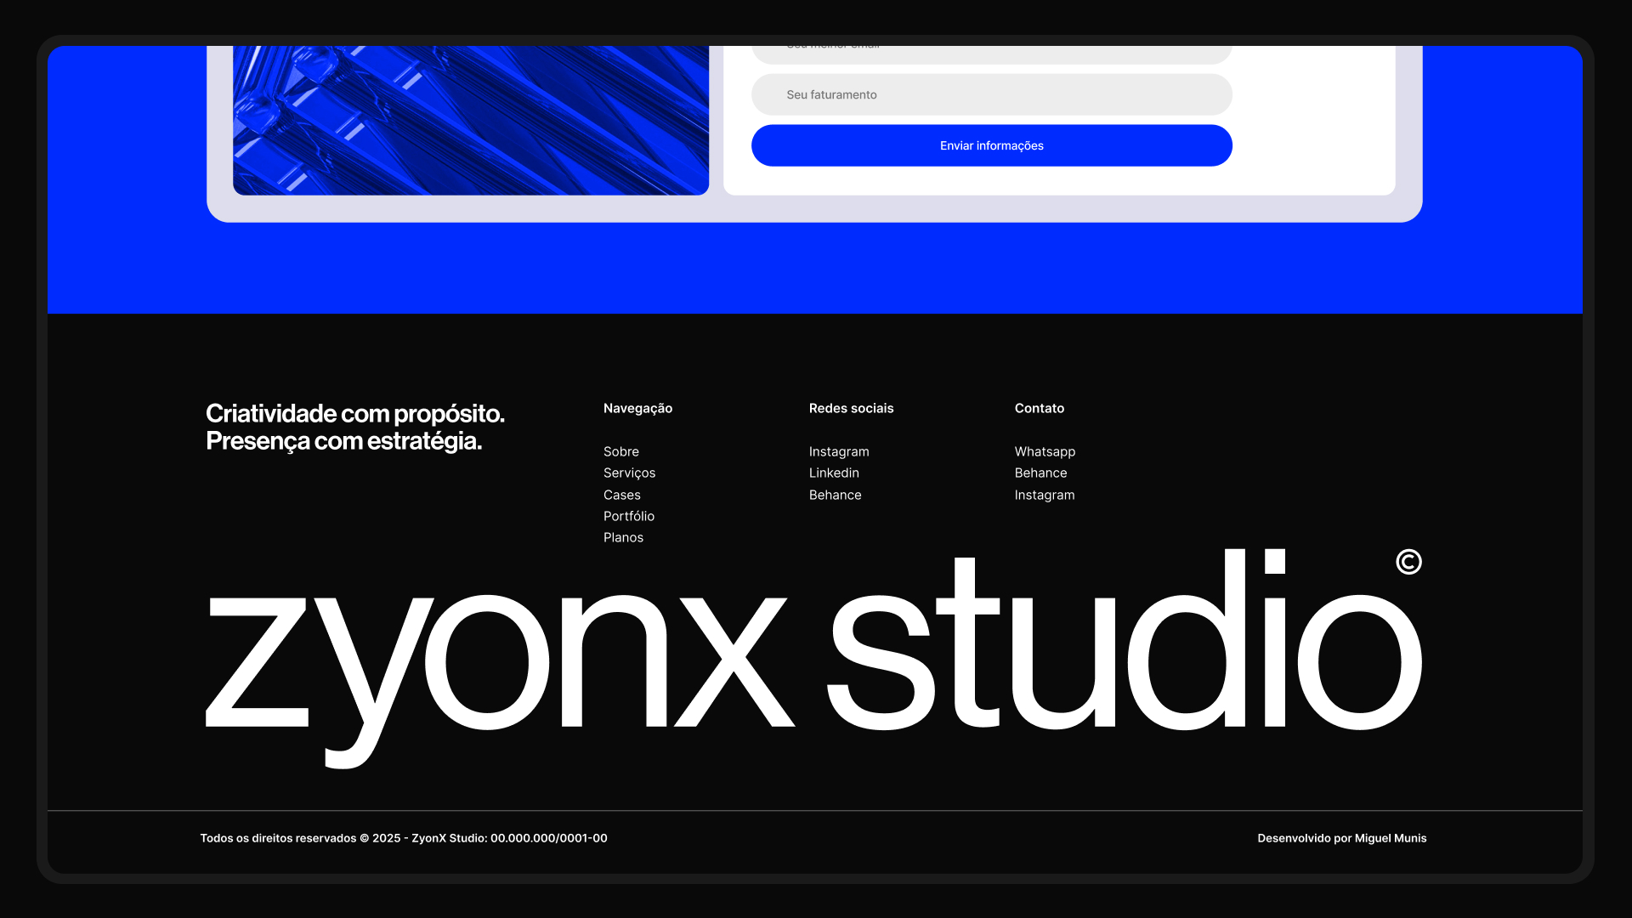The height and width of the screenshot is (918, 1632).
Task: Click the zyonx studio footer logo
Action: [x=813, y=659]
